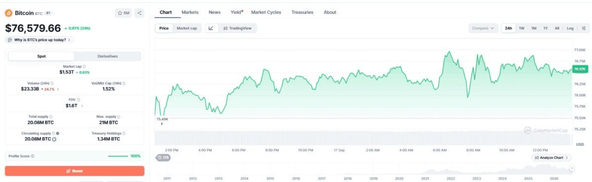This screenshot has height=182, width=592.
Task: Switch chart to Price view
Action: [164, 28]
